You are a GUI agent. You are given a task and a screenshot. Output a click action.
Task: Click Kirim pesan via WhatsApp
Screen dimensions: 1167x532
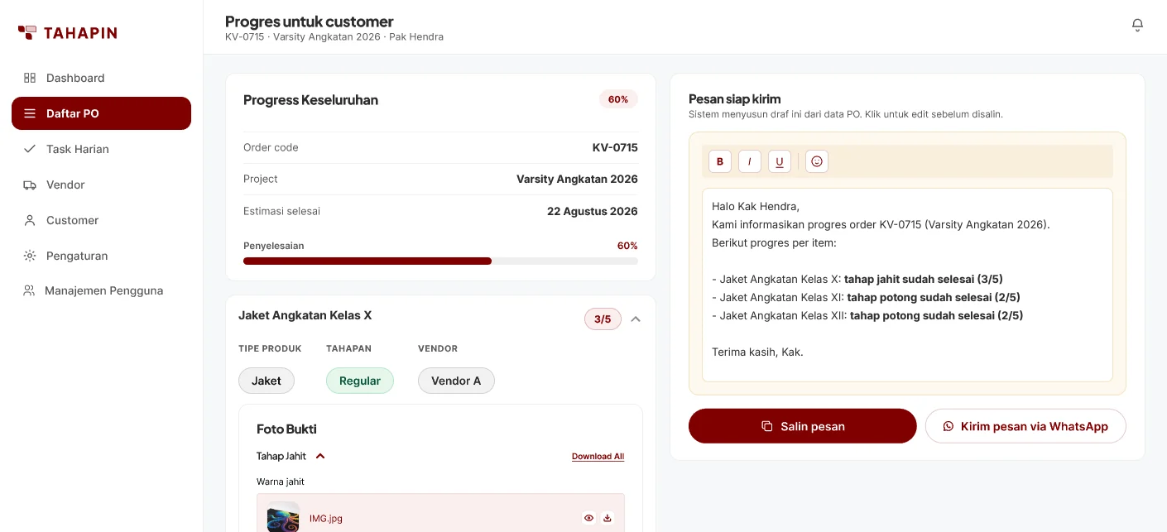[1025, 426]
